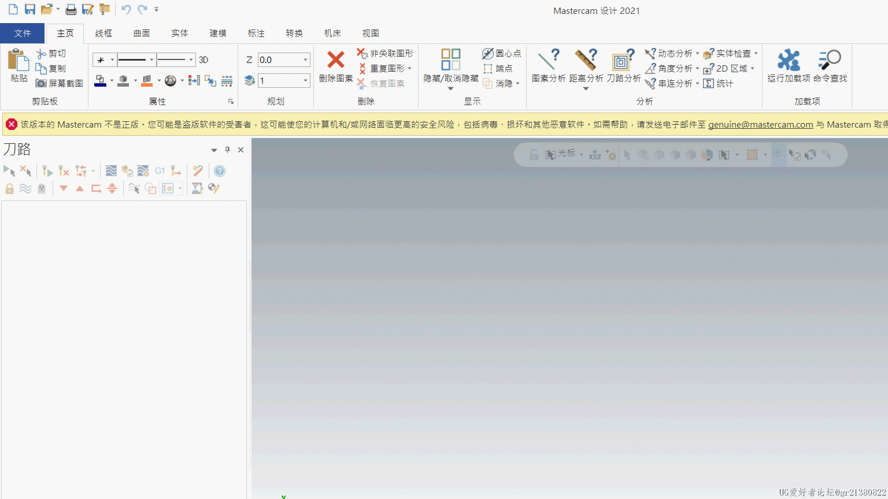The width and height of the screenshot is (888, 499).
Task: Switch to the 视图 tab
Action: tap(371, 33)
